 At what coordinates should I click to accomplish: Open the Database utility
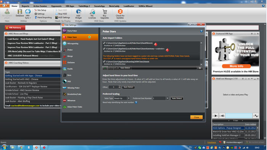20,13
